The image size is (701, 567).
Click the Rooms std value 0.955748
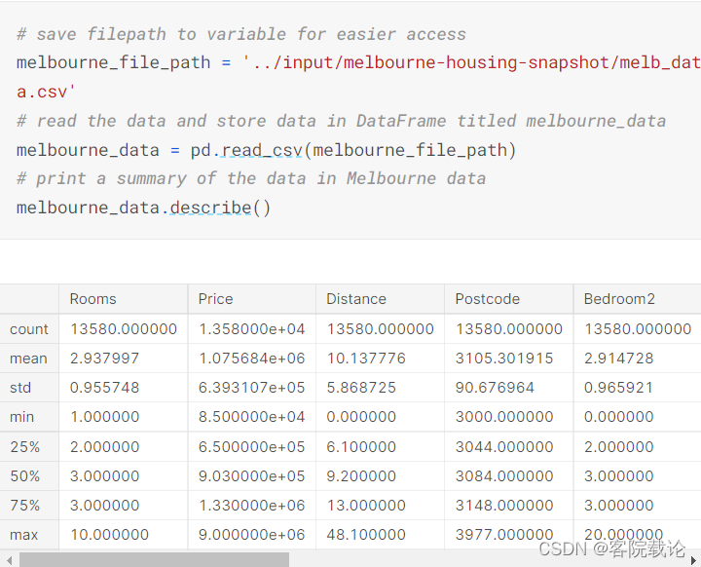click(x=104, y=388)
